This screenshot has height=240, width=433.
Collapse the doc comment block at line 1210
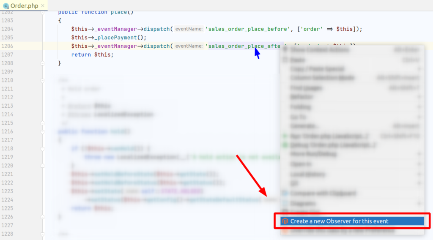click(42, 80)
